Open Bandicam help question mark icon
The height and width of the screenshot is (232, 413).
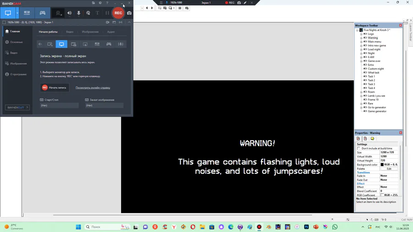107,3
